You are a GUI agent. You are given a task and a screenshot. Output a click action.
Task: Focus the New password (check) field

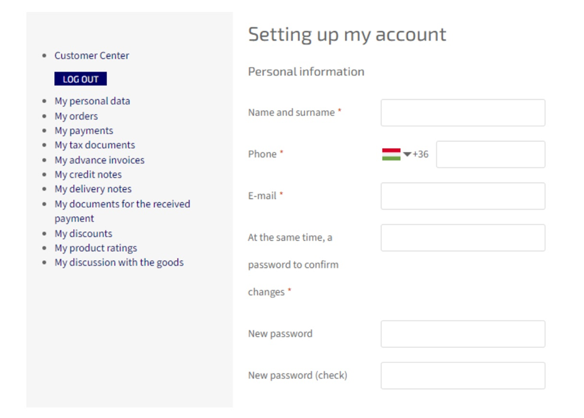[463, 376]
